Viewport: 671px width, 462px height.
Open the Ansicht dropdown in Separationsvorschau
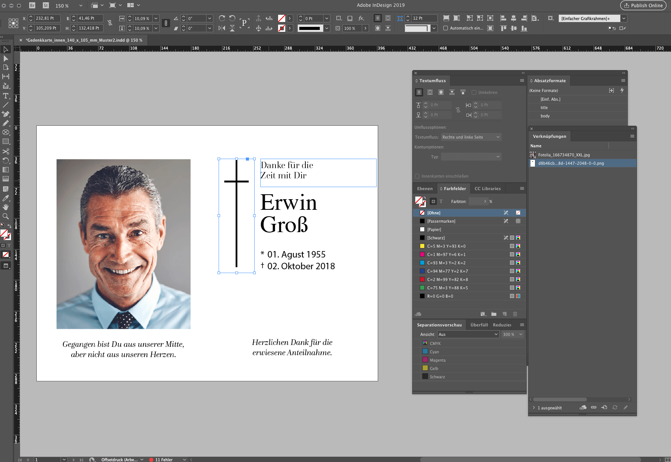coord(468,334)
